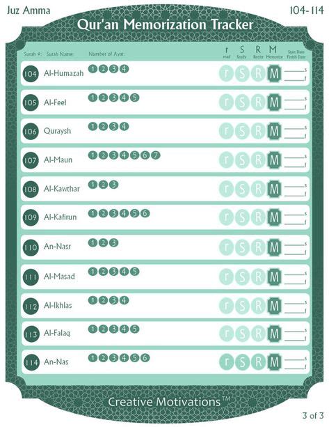Select the Recite column header
The height and width of the screenshot is (427, 329).
[x=258, y=52]
